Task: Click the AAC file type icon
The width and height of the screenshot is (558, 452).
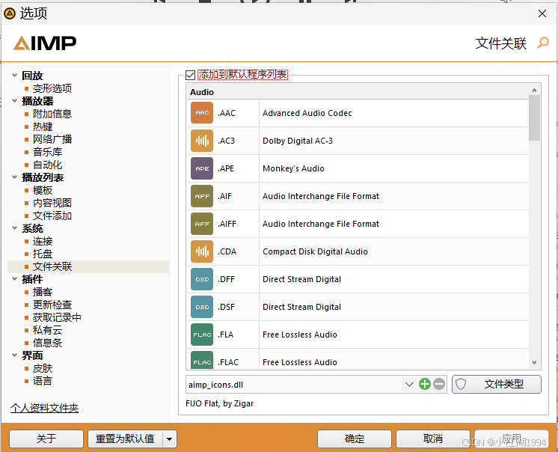Action: 202,113
